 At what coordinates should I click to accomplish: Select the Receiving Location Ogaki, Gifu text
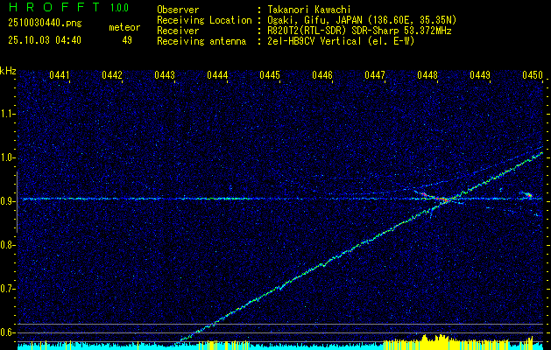[x=362, y=20]
